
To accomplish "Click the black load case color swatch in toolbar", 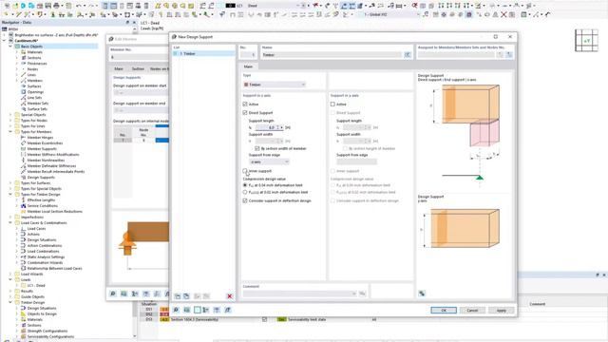I will click(230, 6).
